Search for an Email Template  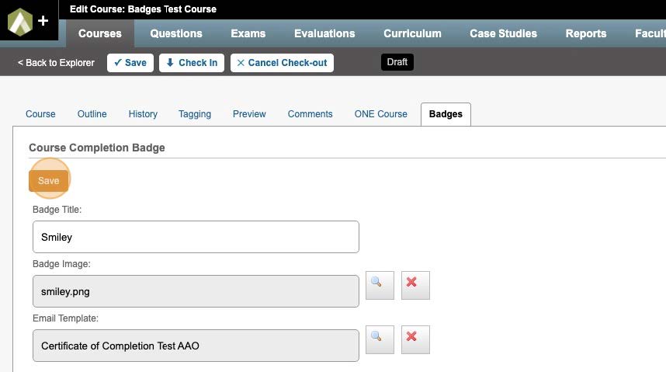[x=380, y=339]
